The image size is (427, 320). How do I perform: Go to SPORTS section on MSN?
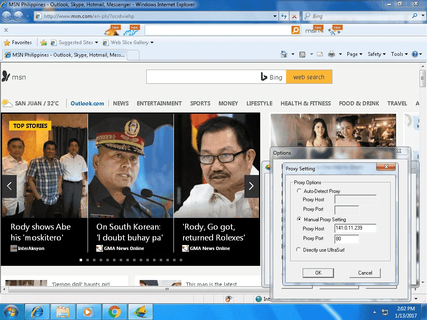200,103
